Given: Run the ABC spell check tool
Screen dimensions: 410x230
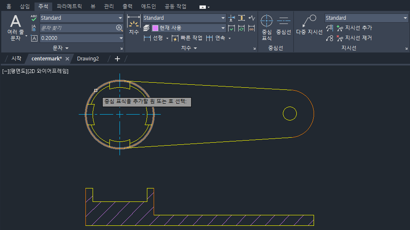Looking at the screenshot, I should (x=34, y=18).
